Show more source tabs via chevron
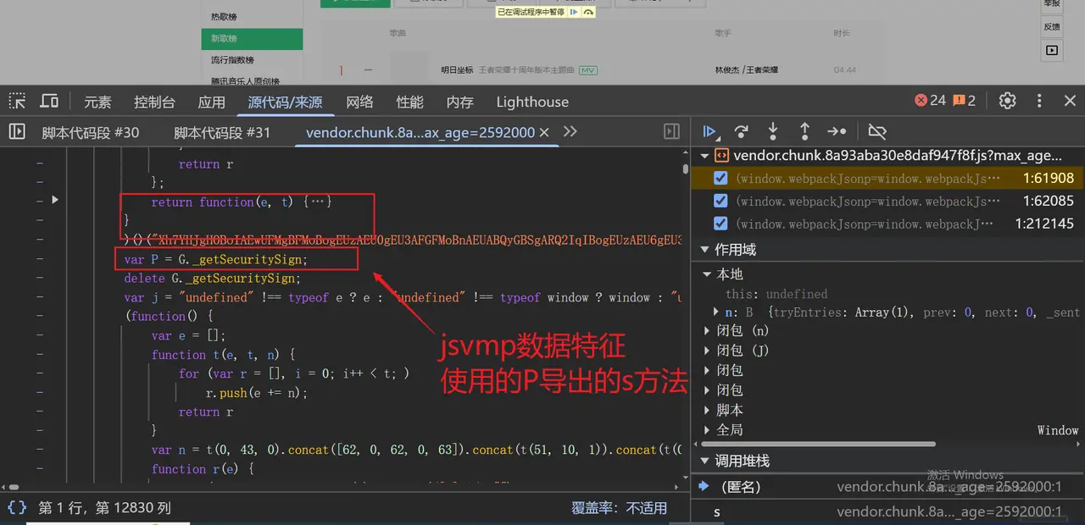1085x525 pixels. pyautogui.click(x=570, y=132)
